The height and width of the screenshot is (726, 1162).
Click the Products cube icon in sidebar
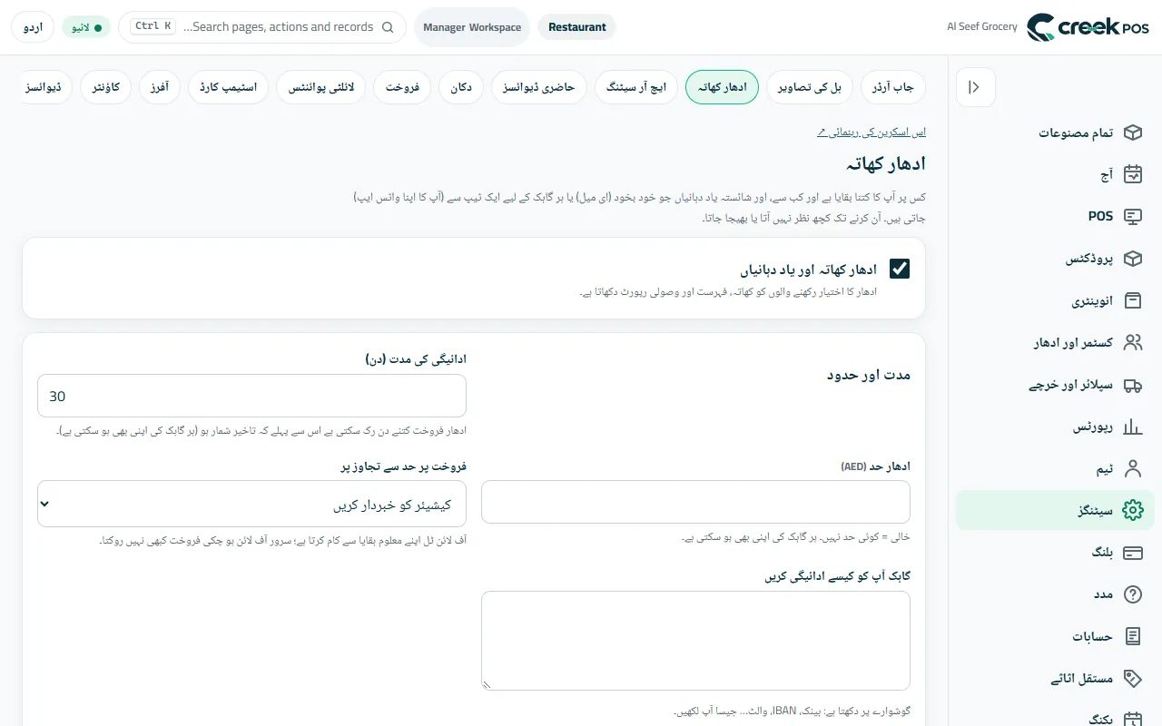point(1132,259)
